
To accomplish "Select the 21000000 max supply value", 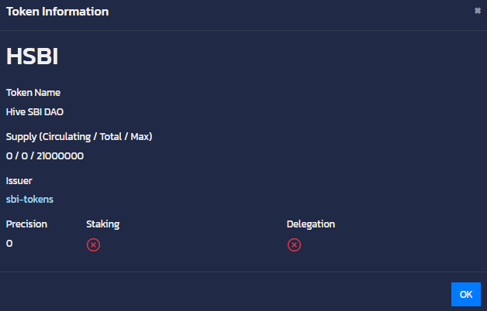I will click(x=60, y=155).
